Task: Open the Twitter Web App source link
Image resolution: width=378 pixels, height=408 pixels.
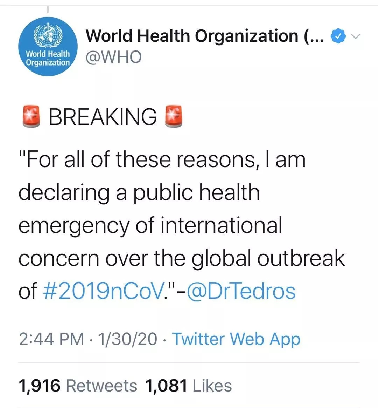Action: click(236, 339)
